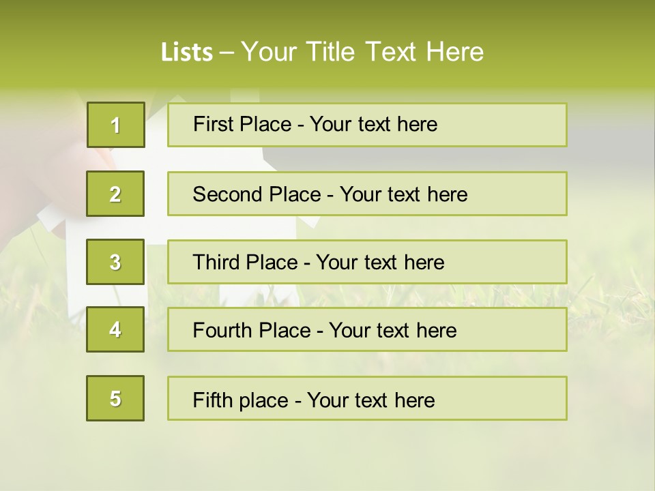Select the "Your Title Text Here" title text
The height and width of the screenshot is (491, 655).
(x=362, y=52)
